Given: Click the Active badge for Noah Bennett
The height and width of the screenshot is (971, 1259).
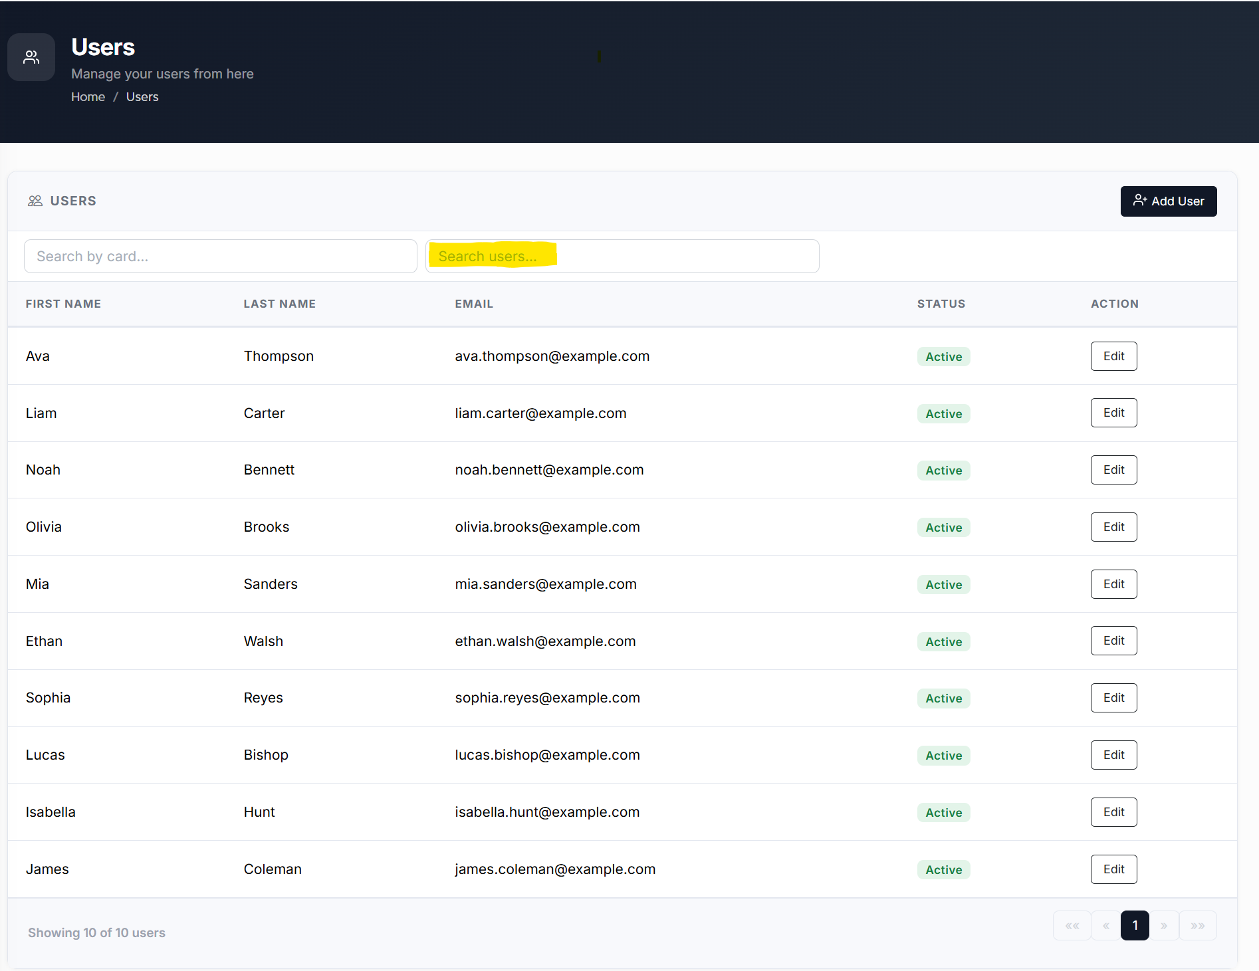Looking at the screenshot, I should click(944, 471).
